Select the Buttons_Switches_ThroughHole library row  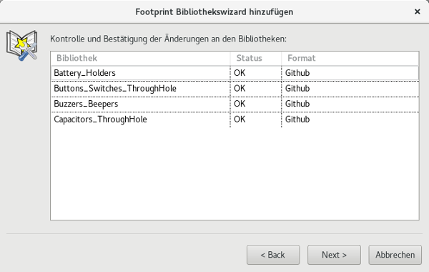235,89
